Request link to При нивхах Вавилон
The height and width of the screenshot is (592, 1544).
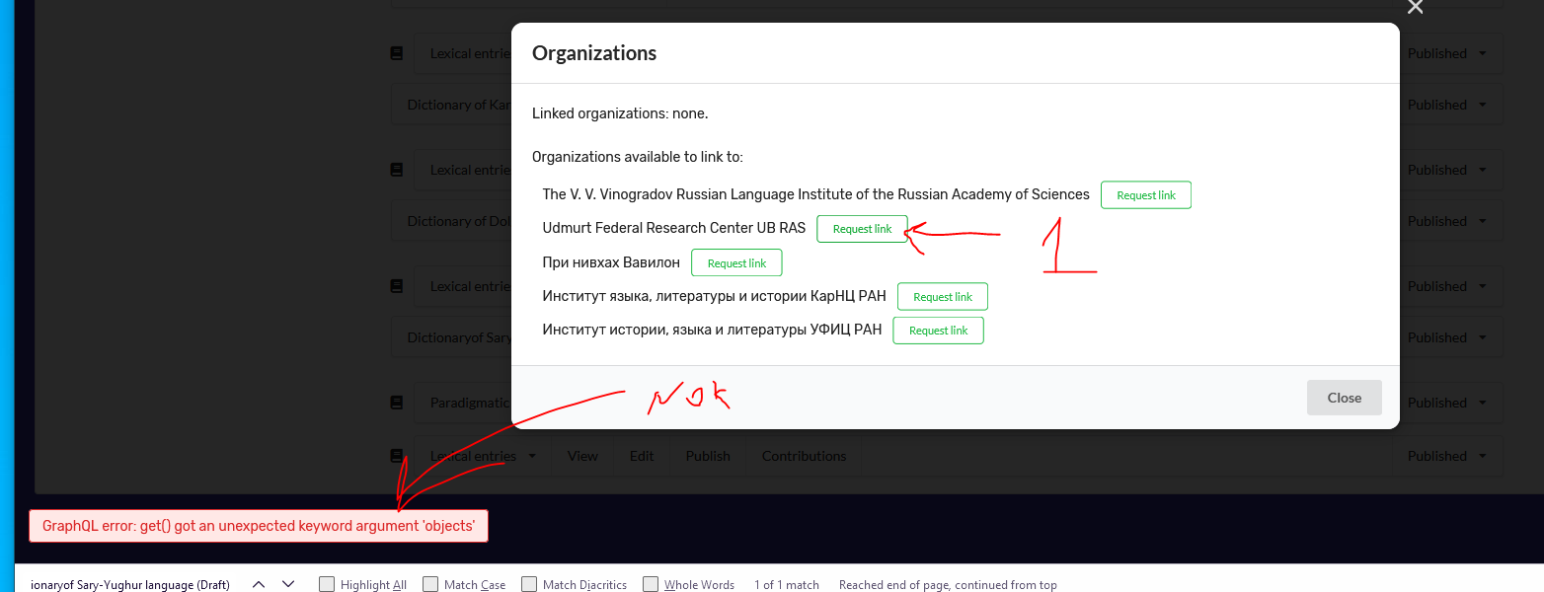point(736,262)
